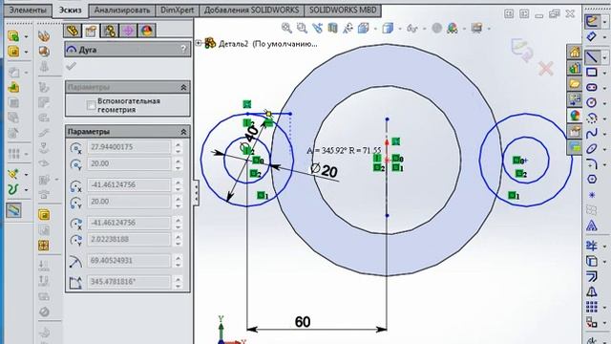
Task: Toggle the Вспомогательная геометрия checkbox
Action: point(92,105)
